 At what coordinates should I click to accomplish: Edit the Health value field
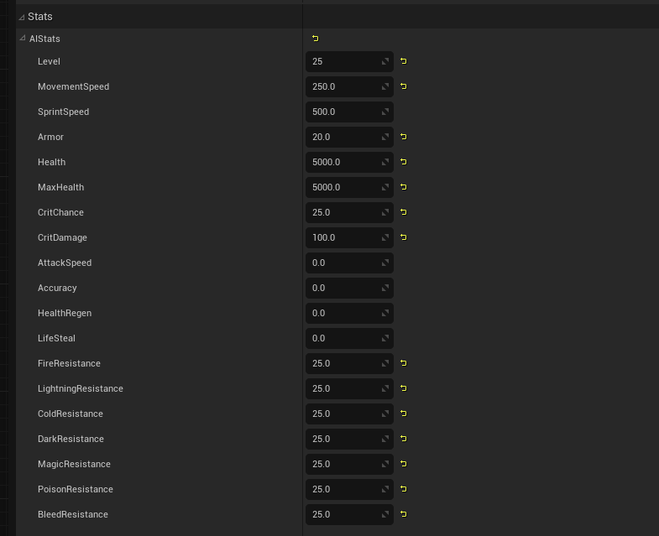point(349,162)
